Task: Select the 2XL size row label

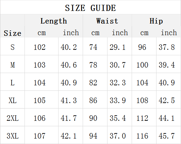Action: (13, 118)
